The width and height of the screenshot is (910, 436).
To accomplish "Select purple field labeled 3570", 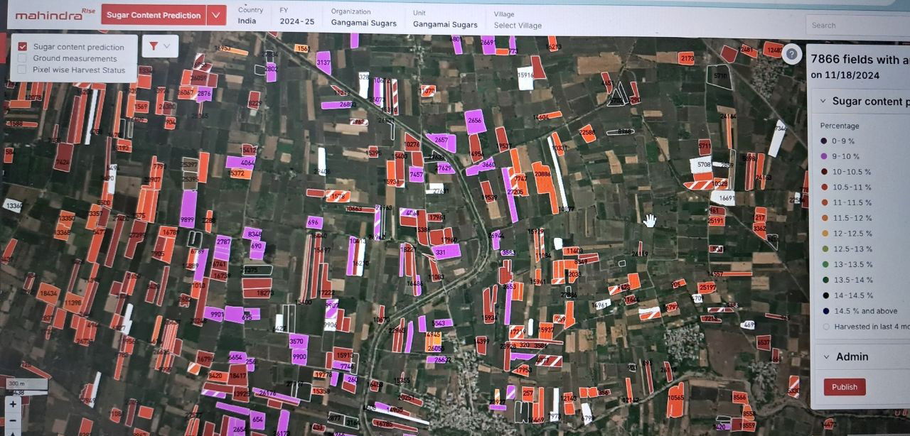I will [297, 342].
